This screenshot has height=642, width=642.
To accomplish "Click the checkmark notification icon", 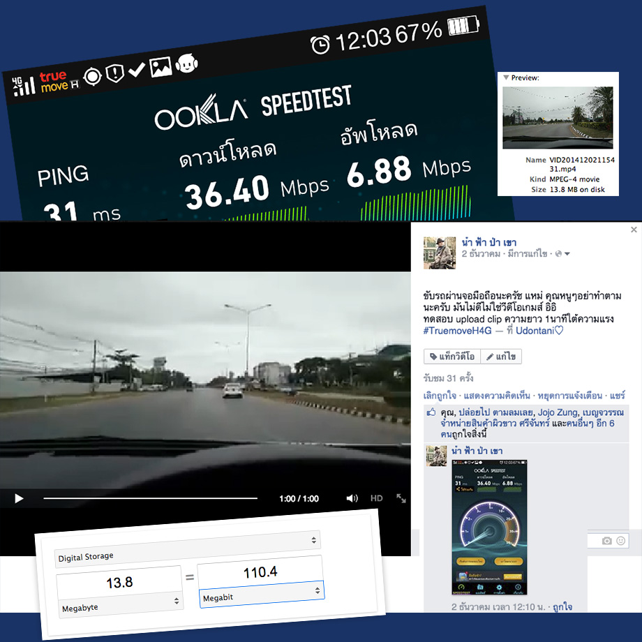I will (x=137, y=69).
